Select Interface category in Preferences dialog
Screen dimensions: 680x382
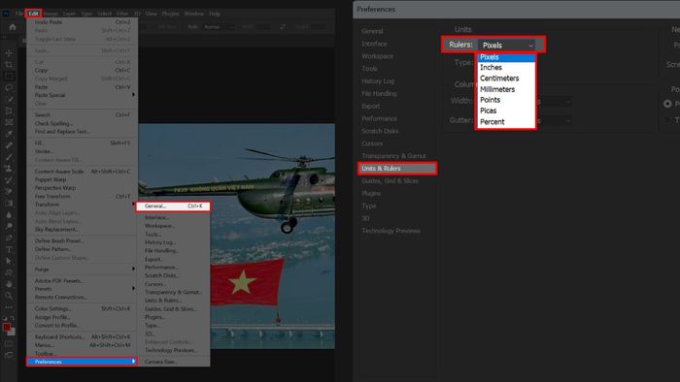(374, 44)
